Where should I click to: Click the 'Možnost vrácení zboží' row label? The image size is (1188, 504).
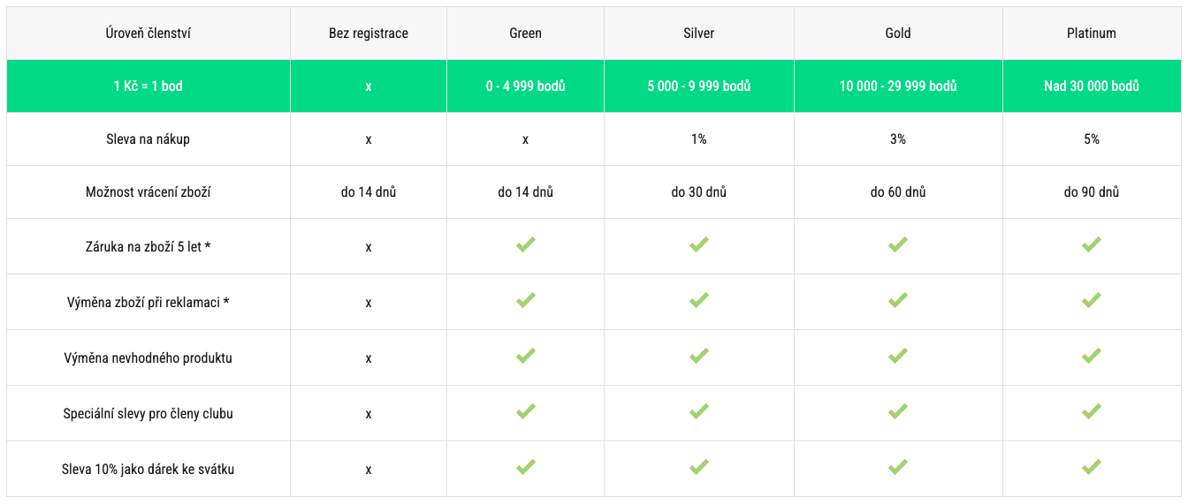pyautogui.click(x=148, y=192)
